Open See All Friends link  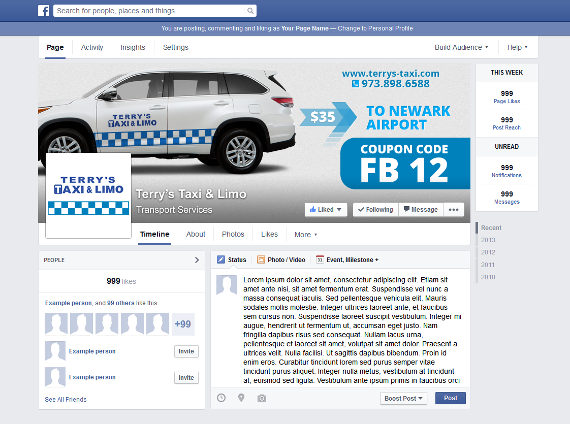coord(66,400)
